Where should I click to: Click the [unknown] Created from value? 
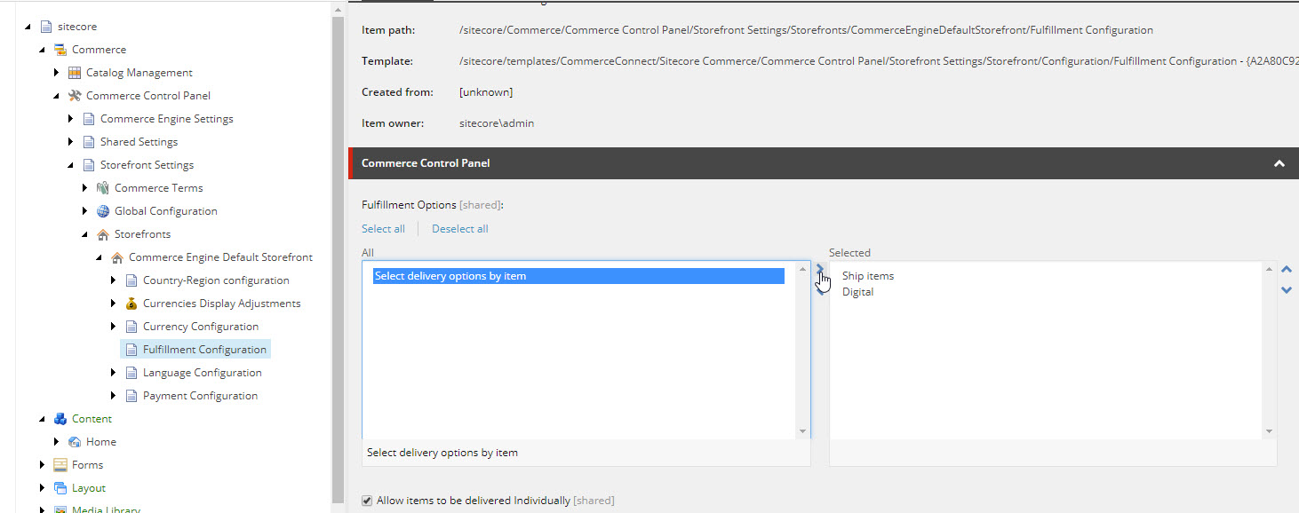[x=486, y=92]
